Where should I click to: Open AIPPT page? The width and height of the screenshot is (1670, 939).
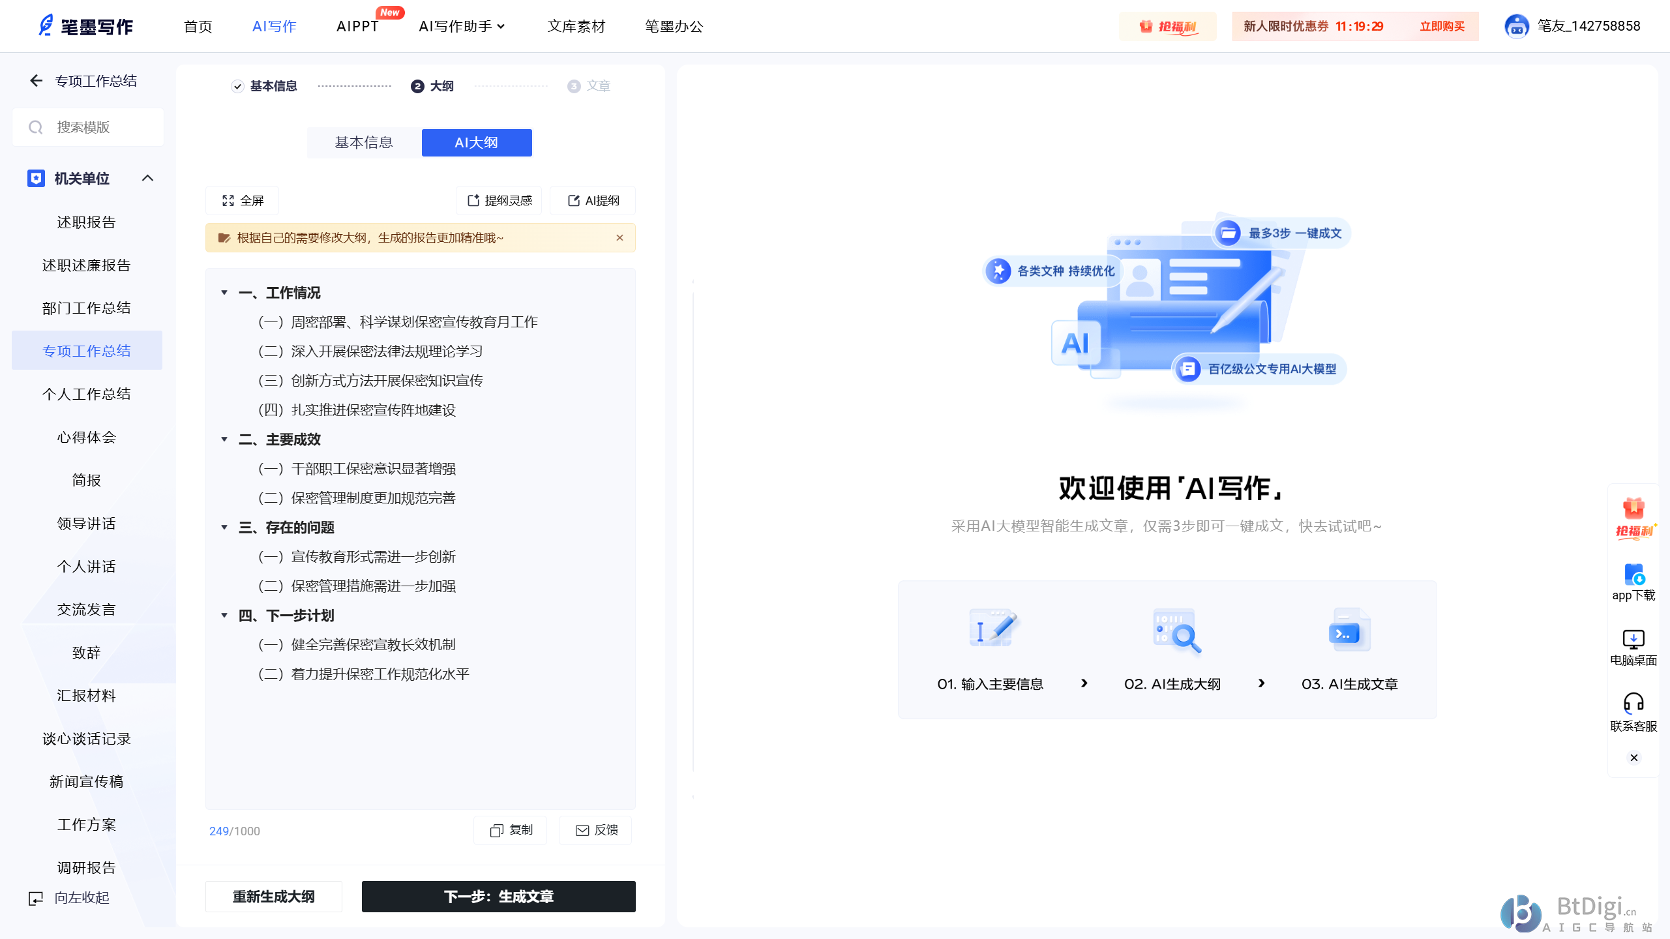point(357,26)
